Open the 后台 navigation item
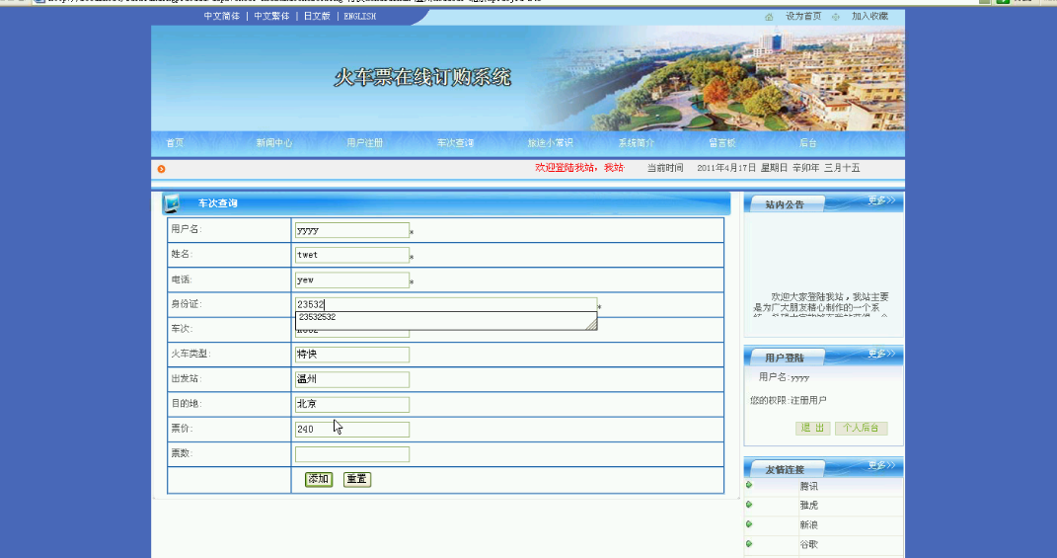The width and height of the screenshot is (1057, 558). (x=808, y=143)
